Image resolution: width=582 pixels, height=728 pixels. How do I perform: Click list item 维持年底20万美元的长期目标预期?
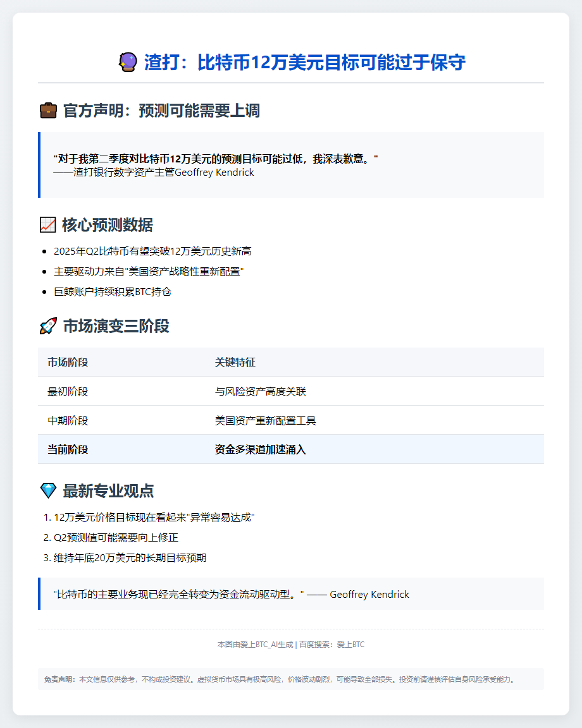pyautogui.click(x=130, y=557)
